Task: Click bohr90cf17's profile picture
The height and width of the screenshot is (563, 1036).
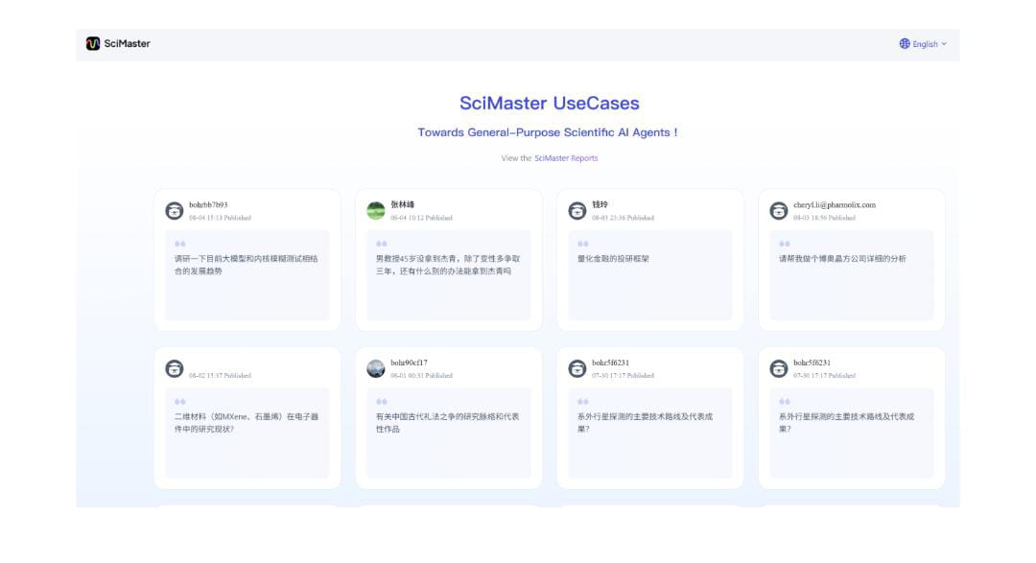Action: pyautogui.click(x=376, y=368)
